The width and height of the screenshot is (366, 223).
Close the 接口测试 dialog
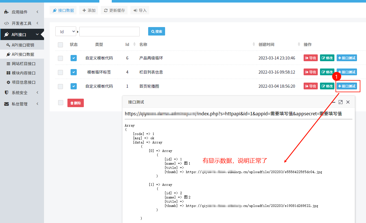click(x=348, y=102)
